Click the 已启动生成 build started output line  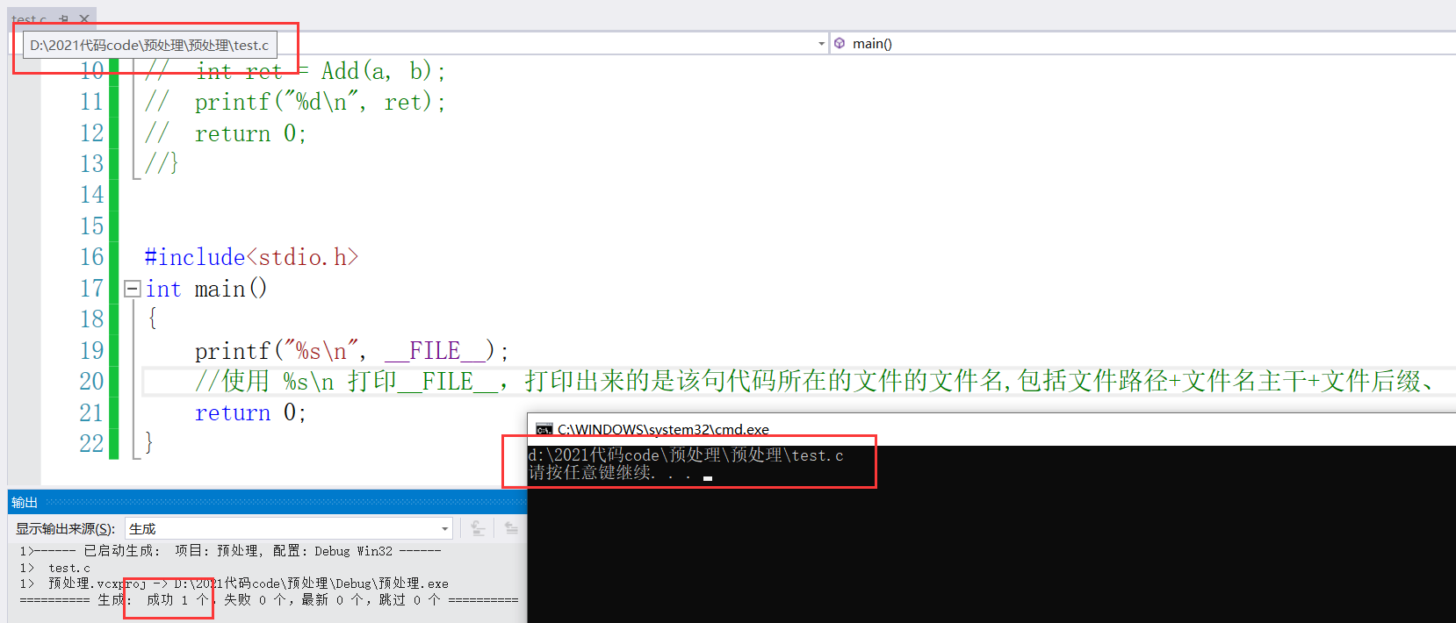pos(230,551)
